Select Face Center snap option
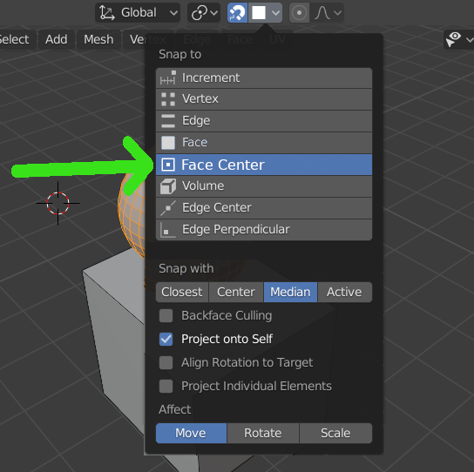Viewport: 474px width, 472px height. (x=264, y=165)
